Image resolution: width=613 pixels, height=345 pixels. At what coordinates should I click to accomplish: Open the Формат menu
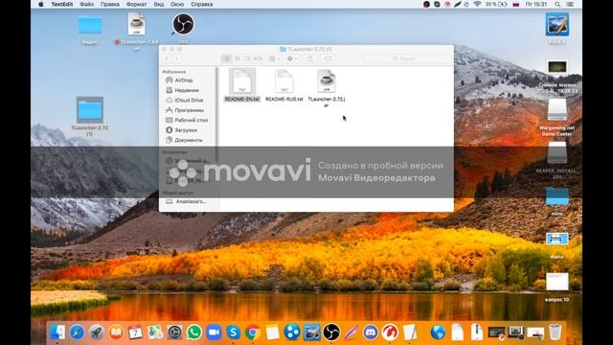click(136, 4)
